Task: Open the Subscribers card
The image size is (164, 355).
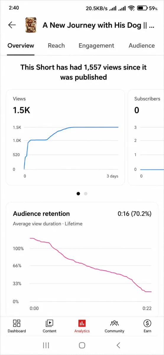Action: 146,138
